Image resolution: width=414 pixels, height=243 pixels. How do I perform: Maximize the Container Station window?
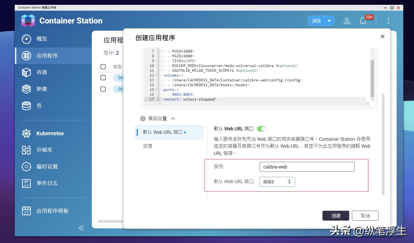click(x=392, y=8)
